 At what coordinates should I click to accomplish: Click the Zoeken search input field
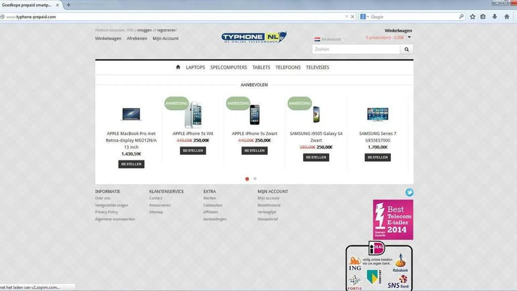pos(356,49)
